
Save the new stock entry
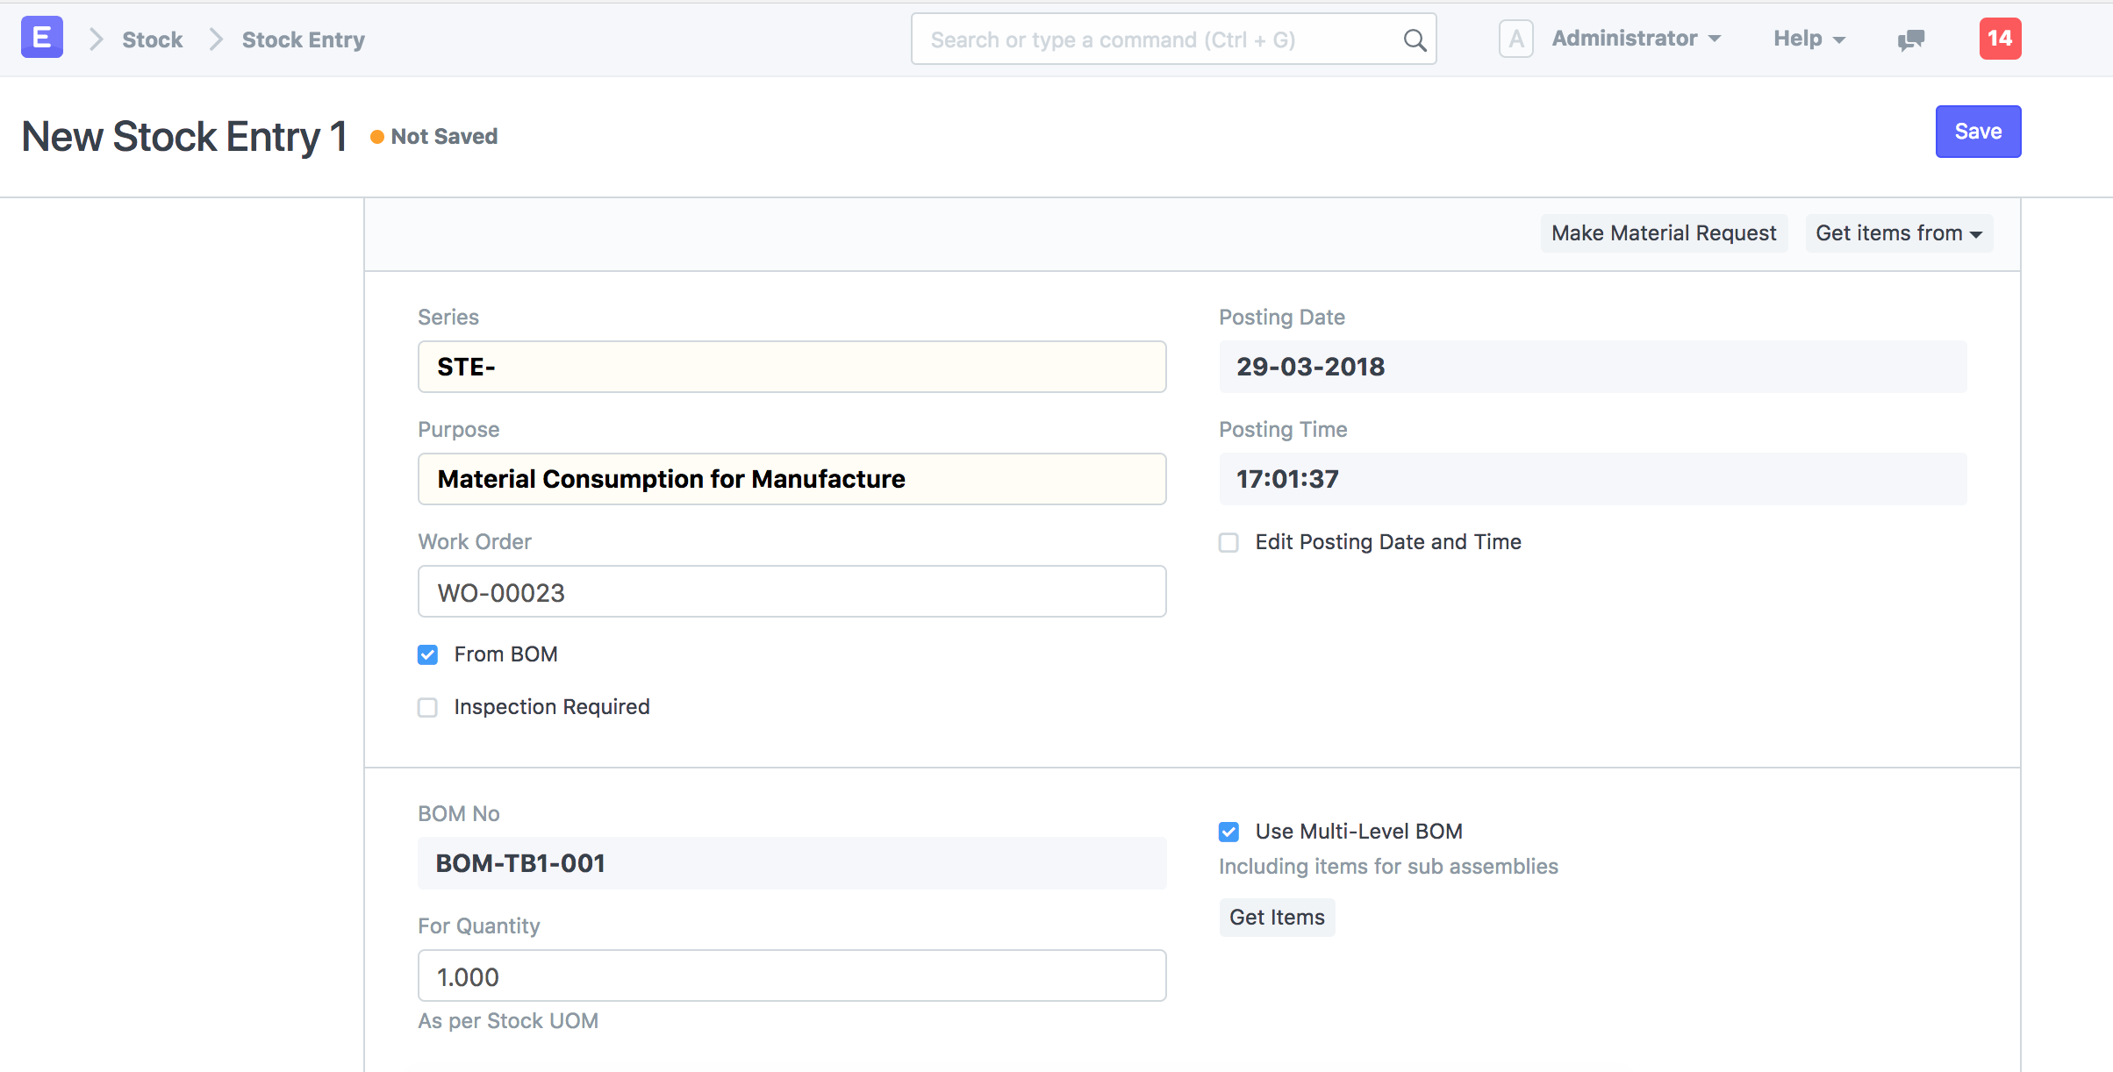1979,132
